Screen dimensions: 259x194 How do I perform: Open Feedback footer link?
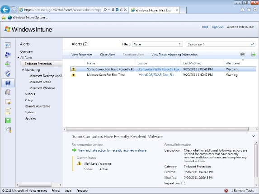[82, 190]
